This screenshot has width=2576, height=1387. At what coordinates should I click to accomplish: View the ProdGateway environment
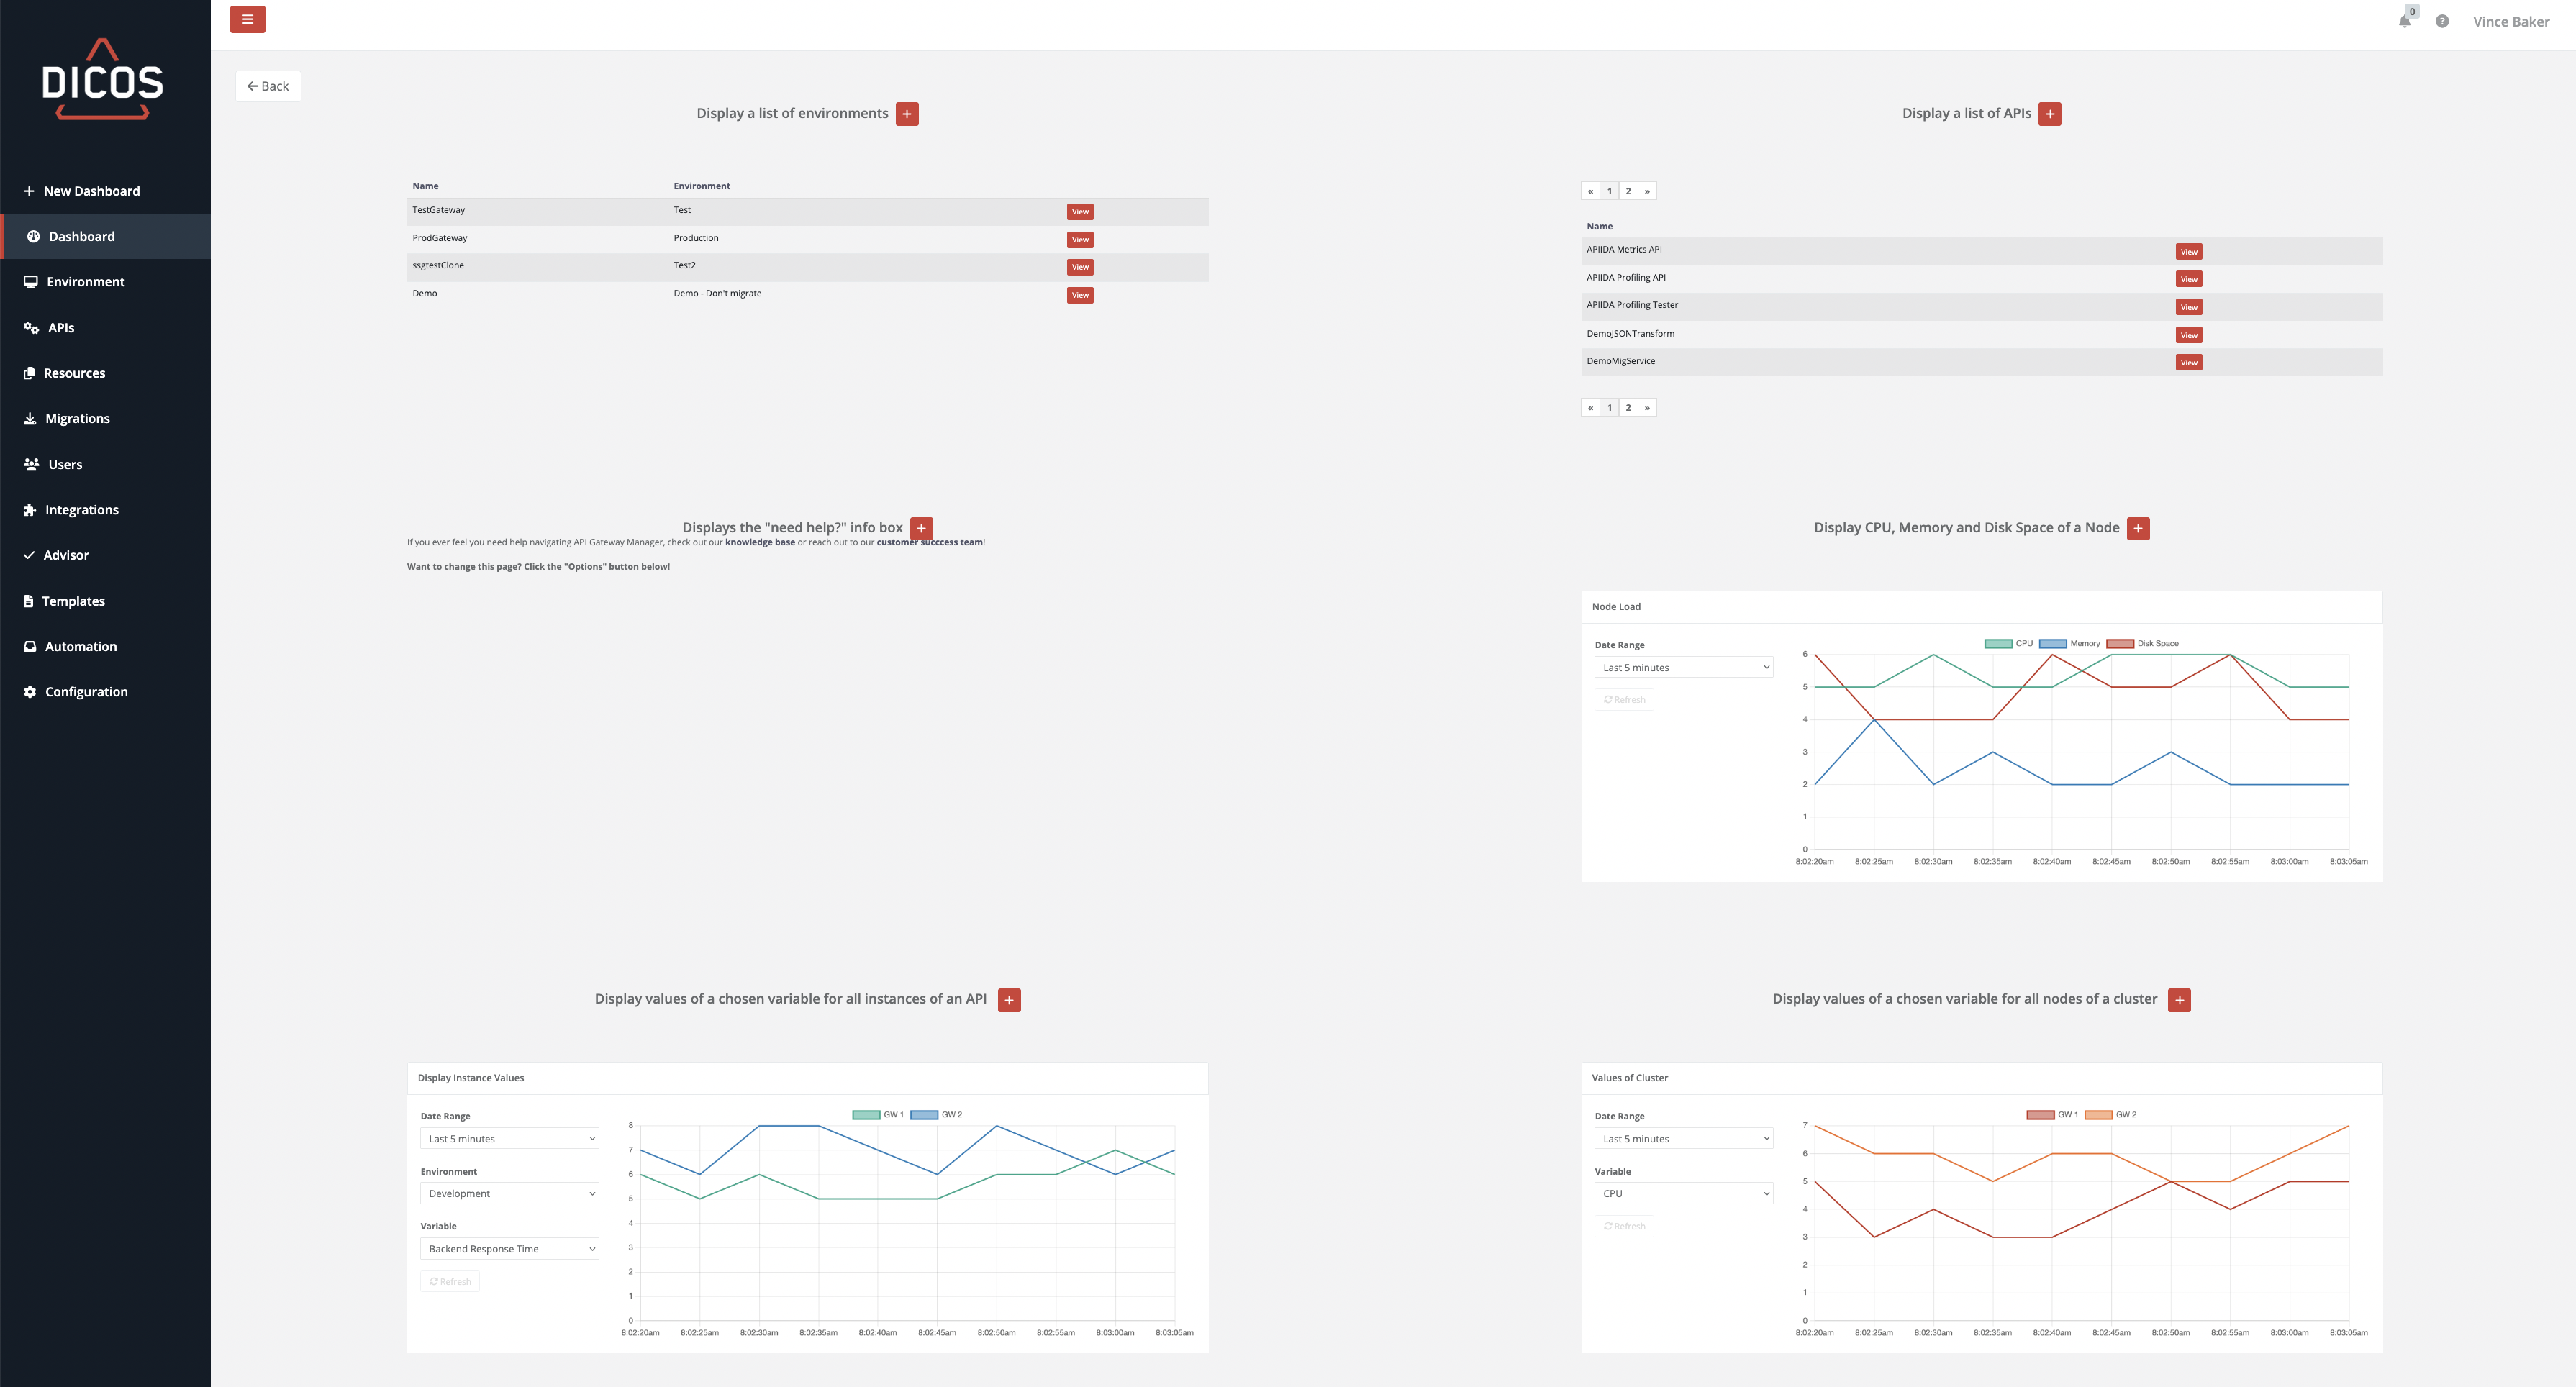1080,240
